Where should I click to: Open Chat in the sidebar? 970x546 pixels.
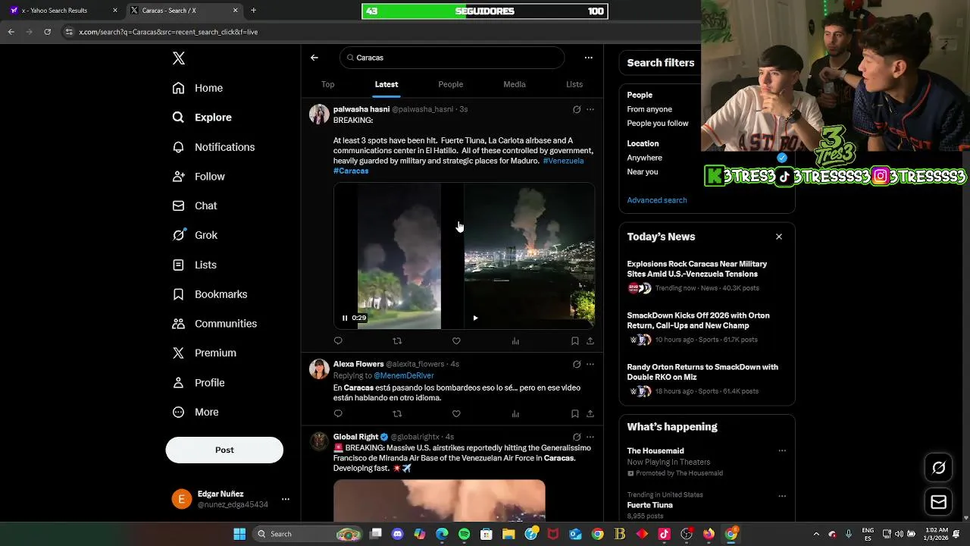[195, 206]
